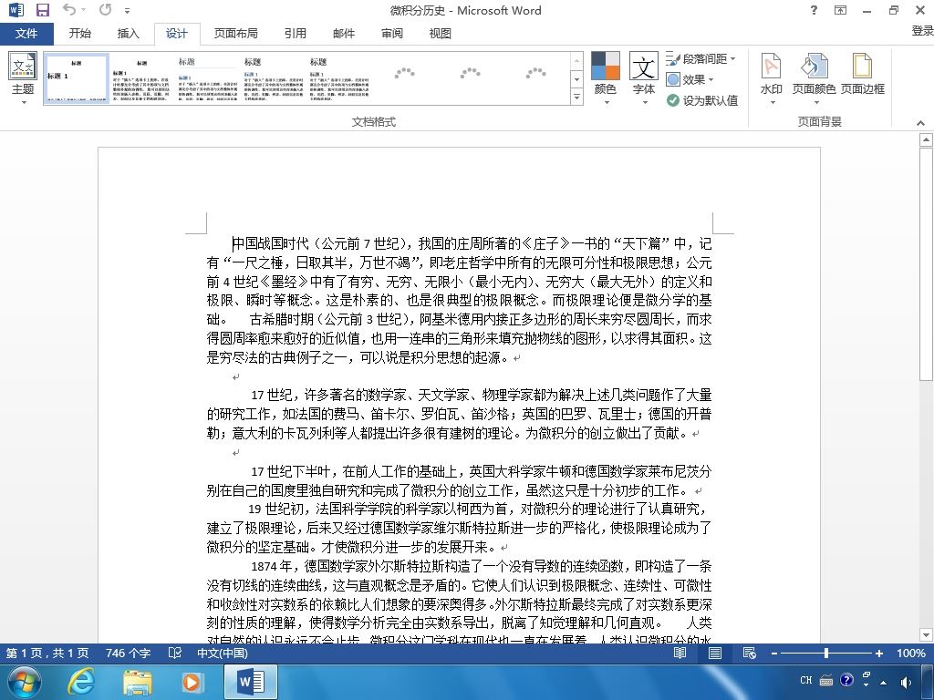Switch to the 引用 tab

295,34
